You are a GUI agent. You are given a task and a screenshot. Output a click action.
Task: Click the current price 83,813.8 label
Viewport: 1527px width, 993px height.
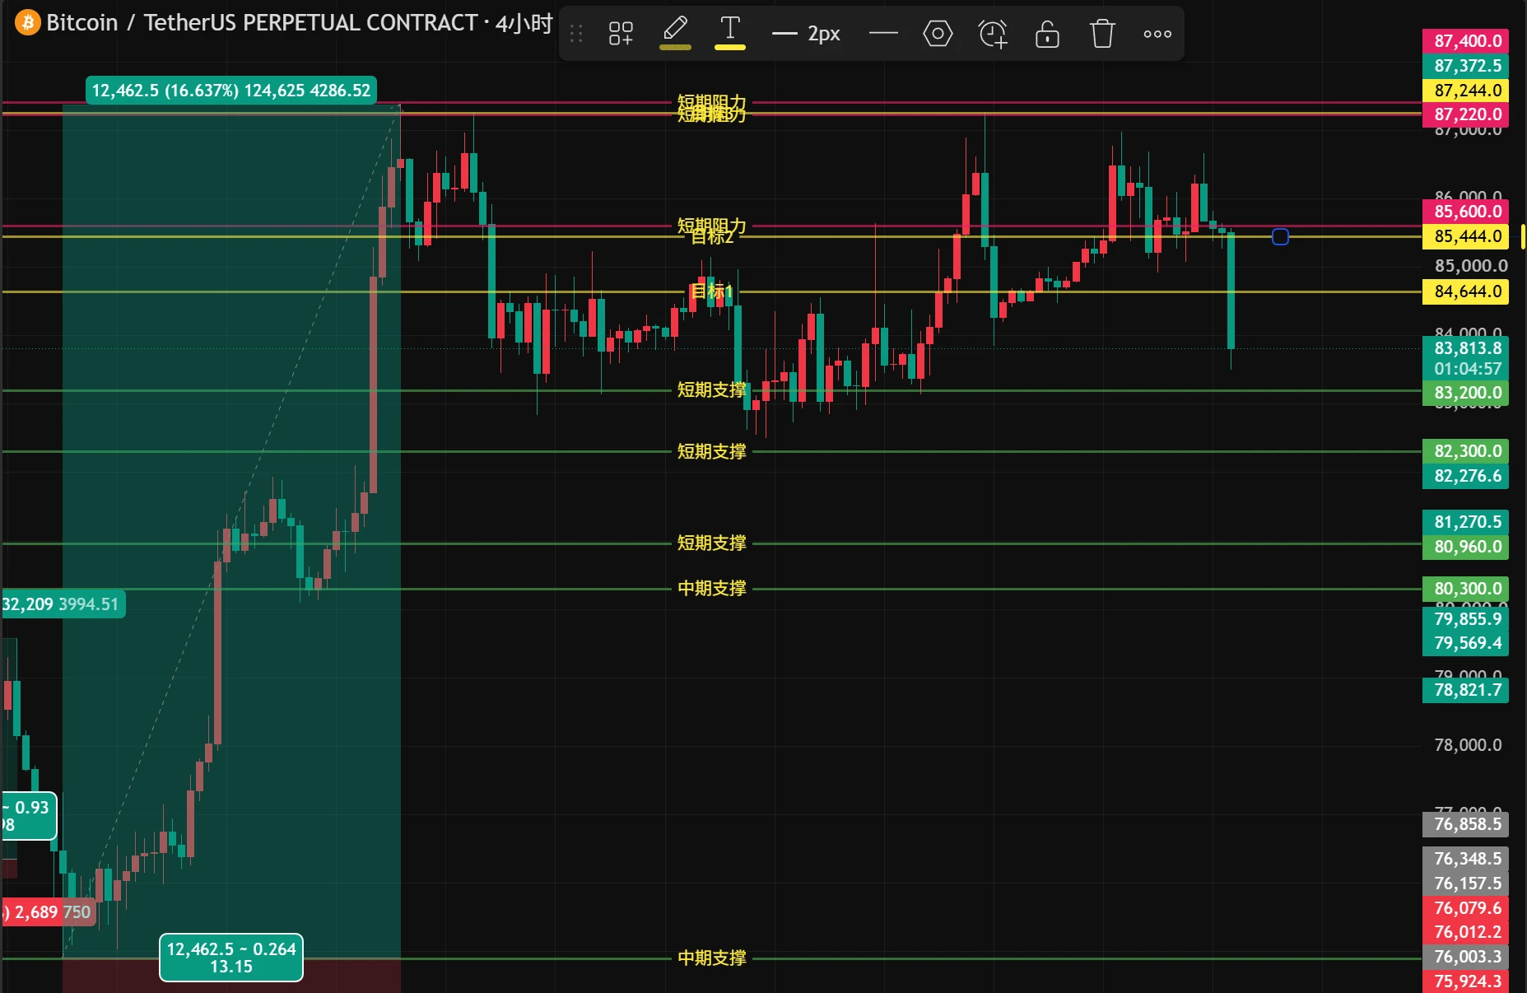[1465, 348]
